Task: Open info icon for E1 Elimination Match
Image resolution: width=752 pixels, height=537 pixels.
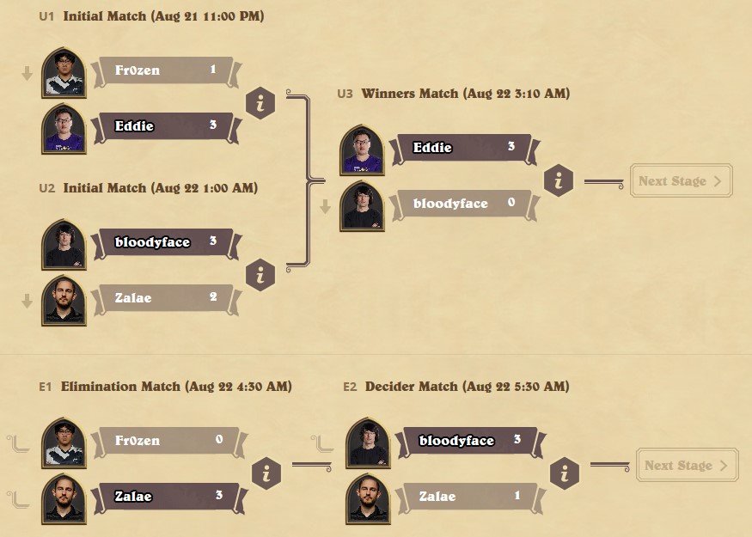Action: click(266, 473)
